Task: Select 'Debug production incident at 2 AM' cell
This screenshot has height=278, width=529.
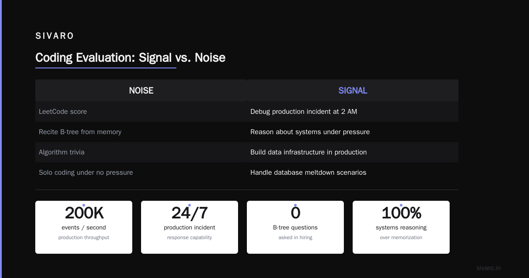Action: (x=353, y=112)
